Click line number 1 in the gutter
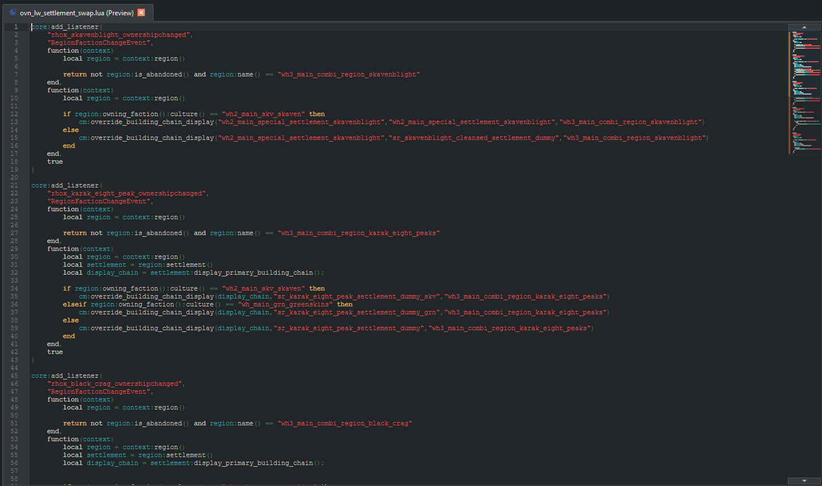The image size is (822, 486). 16,27
